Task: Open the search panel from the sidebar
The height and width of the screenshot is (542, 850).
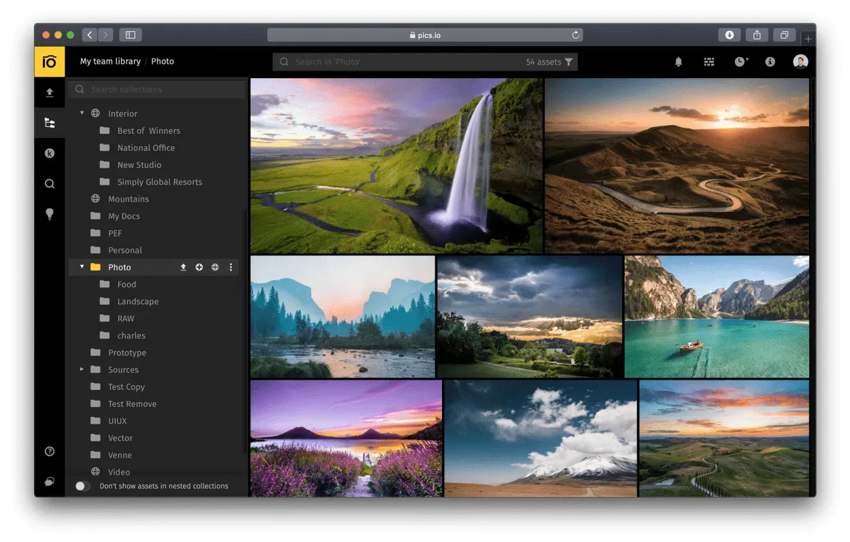Action: tap(49, 183)
